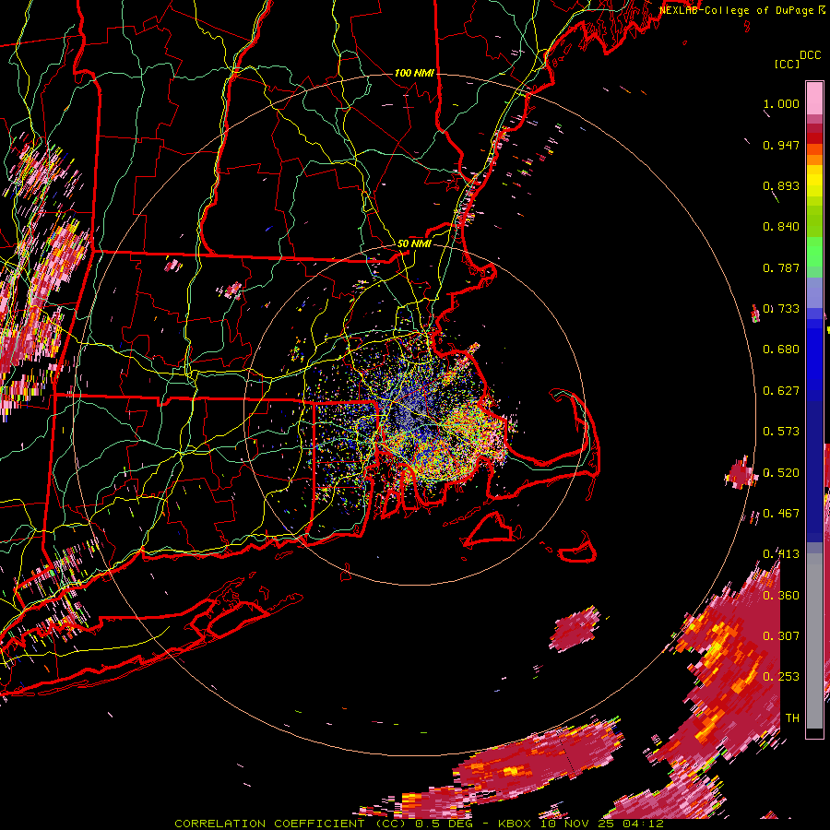Select the 0.947 scale value
This screenshot has height=830, width=830.
(781, 145)
